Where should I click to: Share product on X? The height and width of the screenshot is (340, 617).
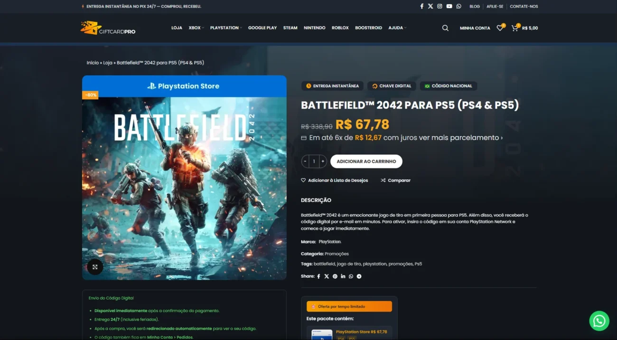tap(327, 276)
